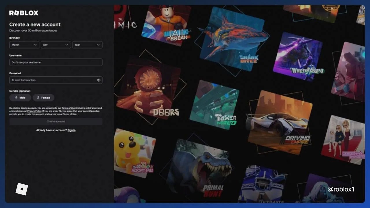Open the Privacy Policy link

click(34, 111)
